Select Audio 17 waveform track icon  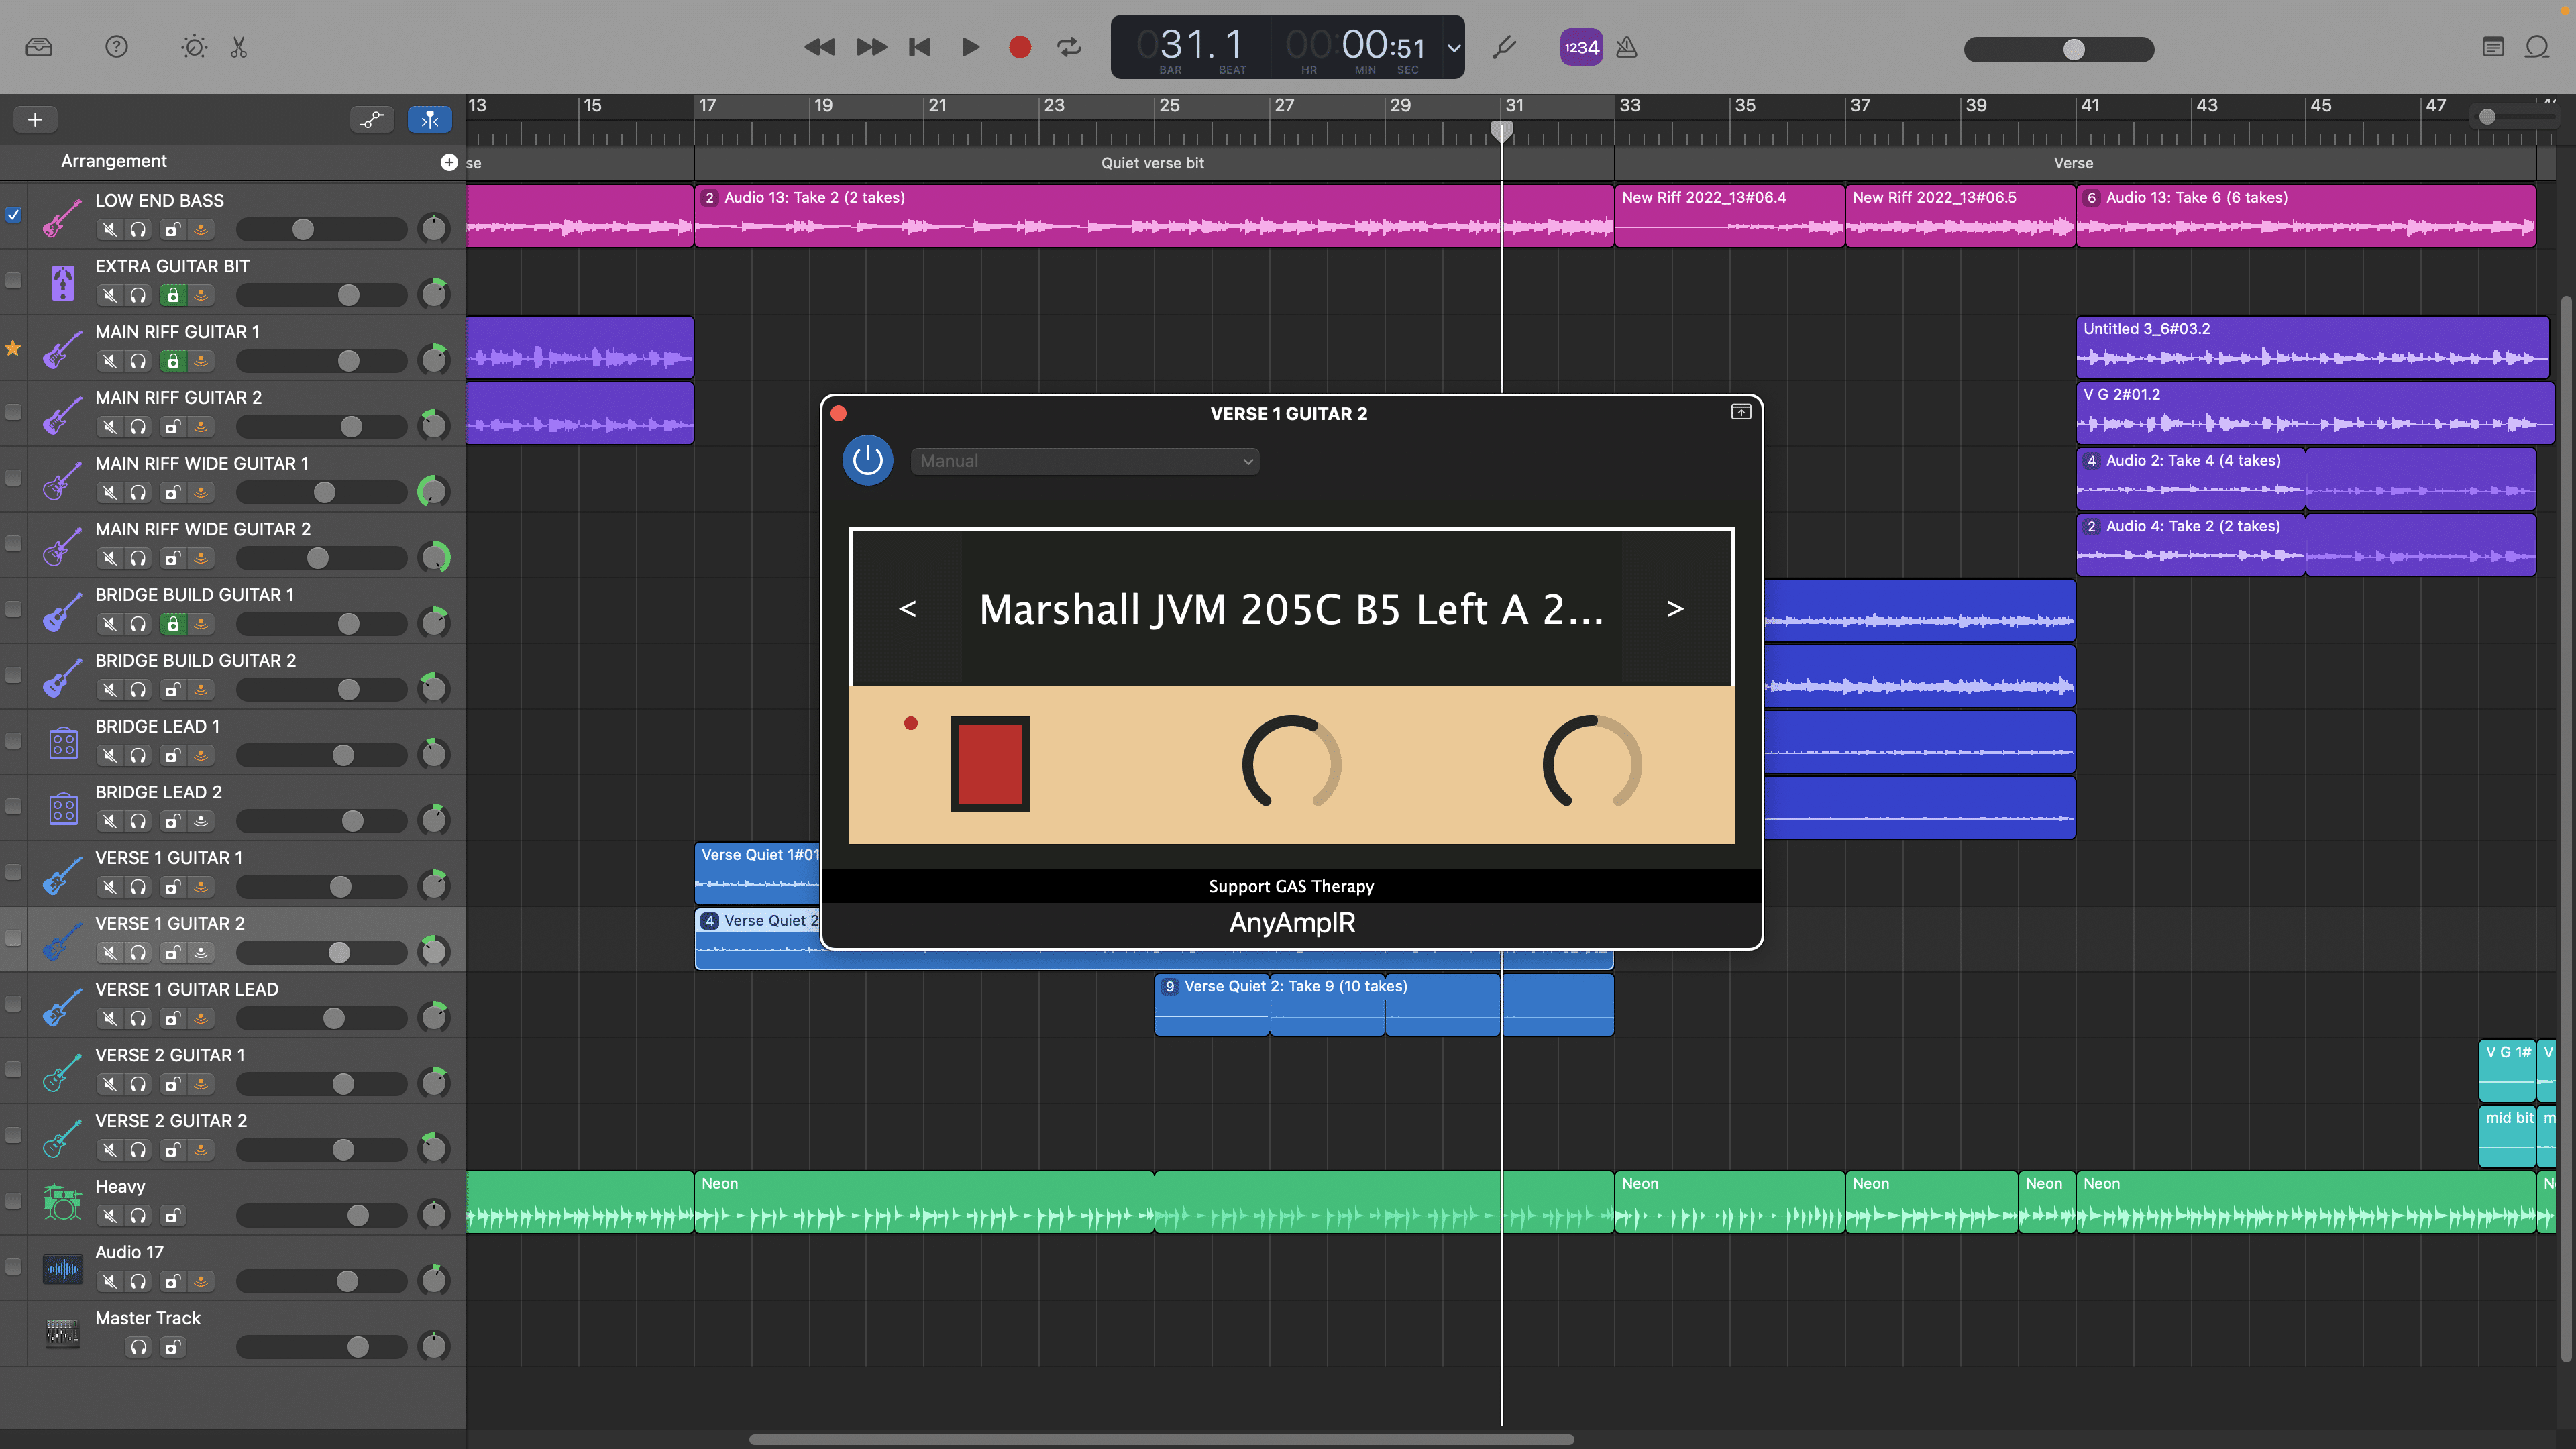[63, 1269]
